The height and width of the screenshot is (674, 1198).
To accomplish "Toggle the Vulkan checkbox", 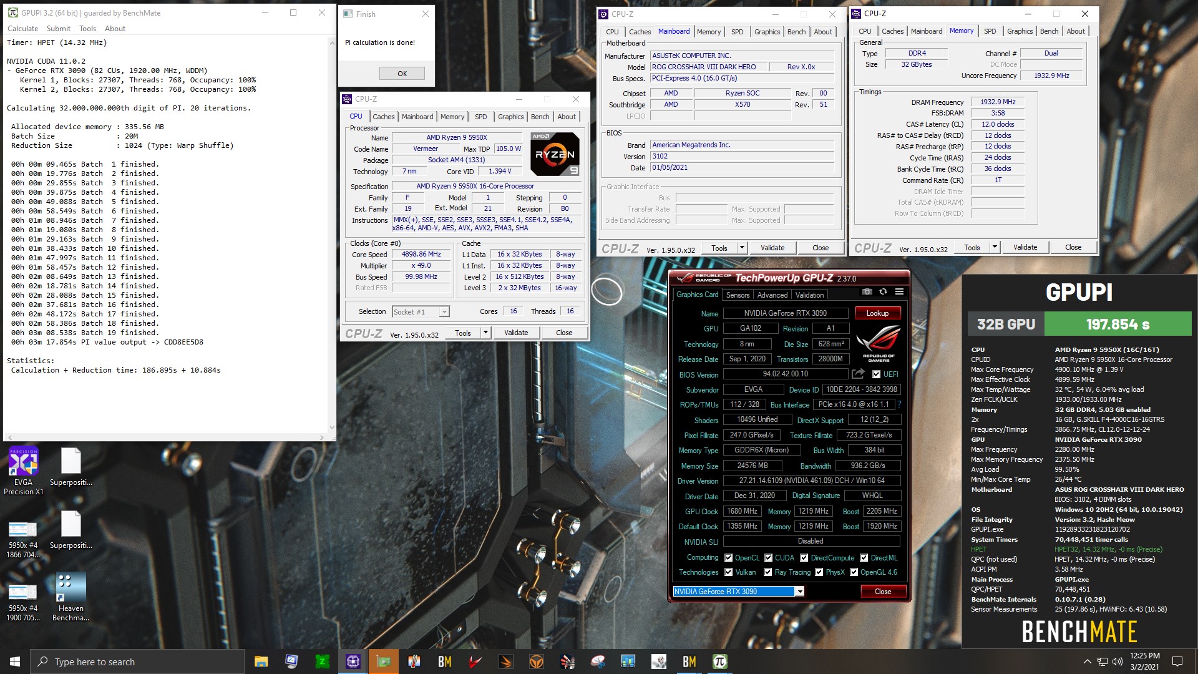I will point(728,572).
